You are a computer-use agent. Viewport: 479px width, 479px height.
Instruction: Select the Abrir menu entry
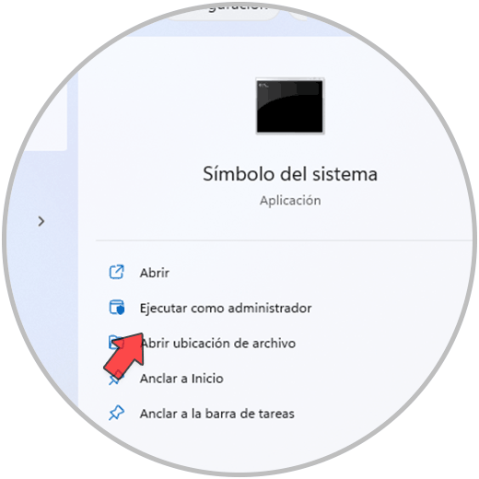[155, 273]
